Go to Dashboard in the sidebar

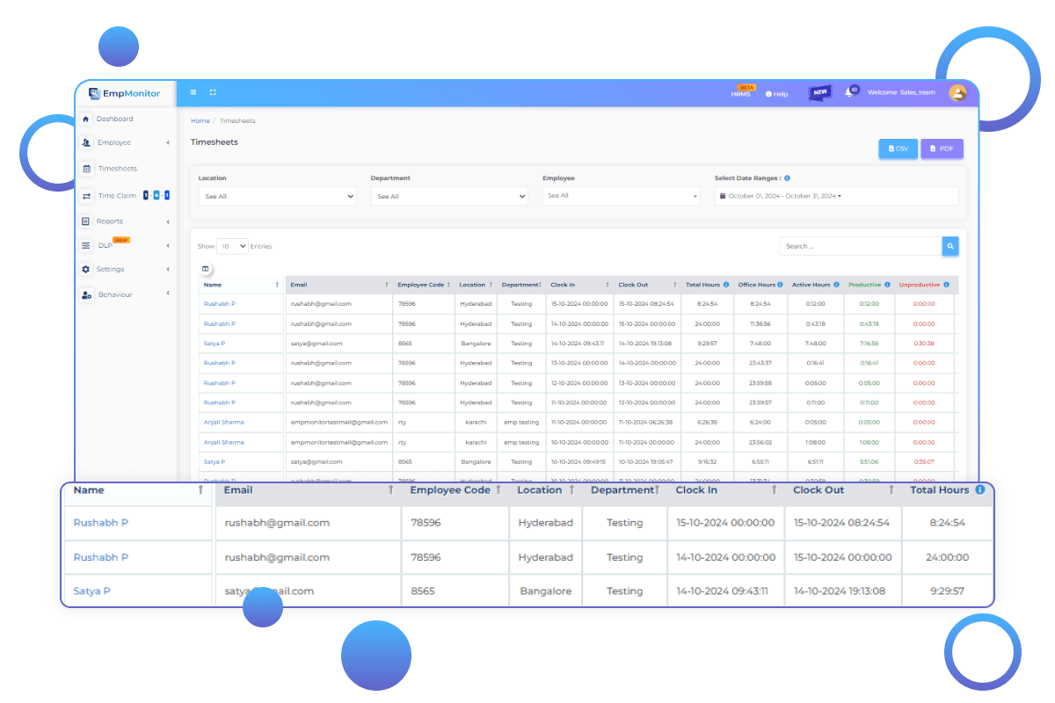114,119
